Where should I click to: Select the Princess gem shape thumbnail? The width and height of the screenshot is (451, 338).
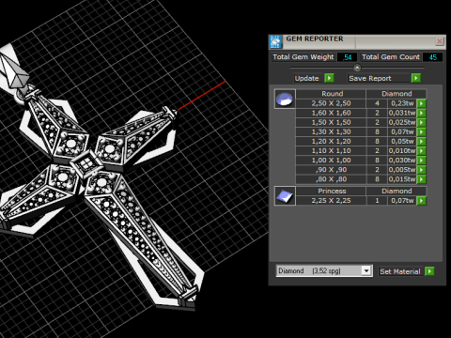click(x=285, y=196)
